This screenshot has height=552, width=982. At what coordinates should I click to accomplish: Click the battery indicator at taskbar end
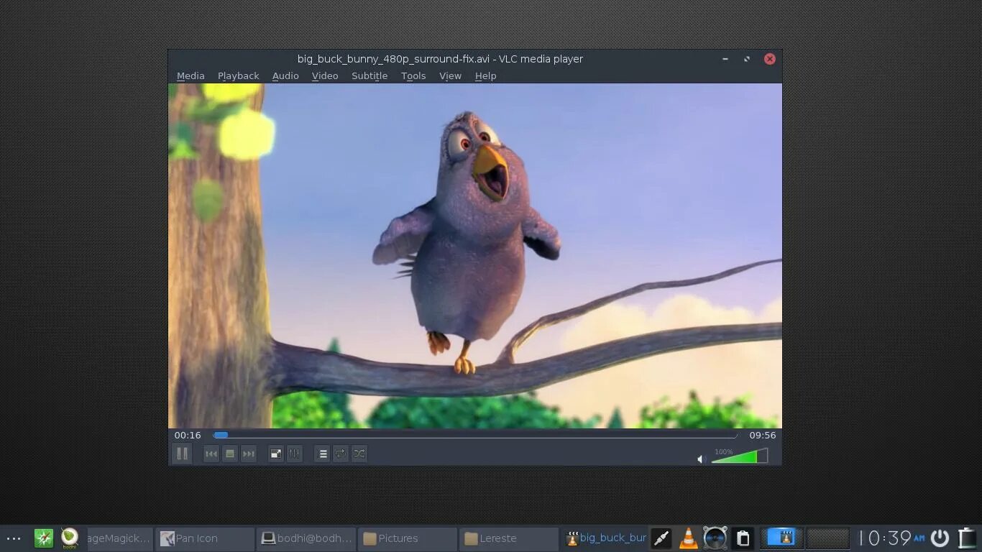[x=967, y=538]
